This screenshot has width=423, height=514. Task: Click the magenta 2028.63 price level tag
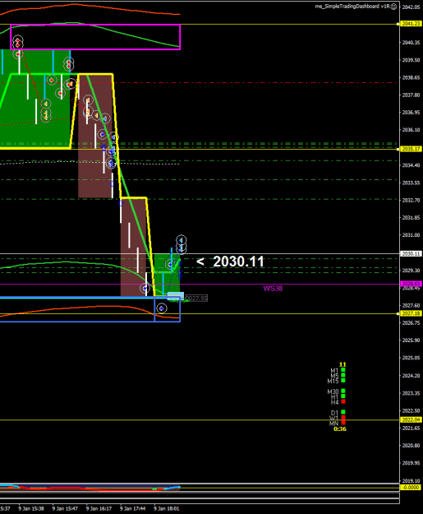tap(411, 284)
